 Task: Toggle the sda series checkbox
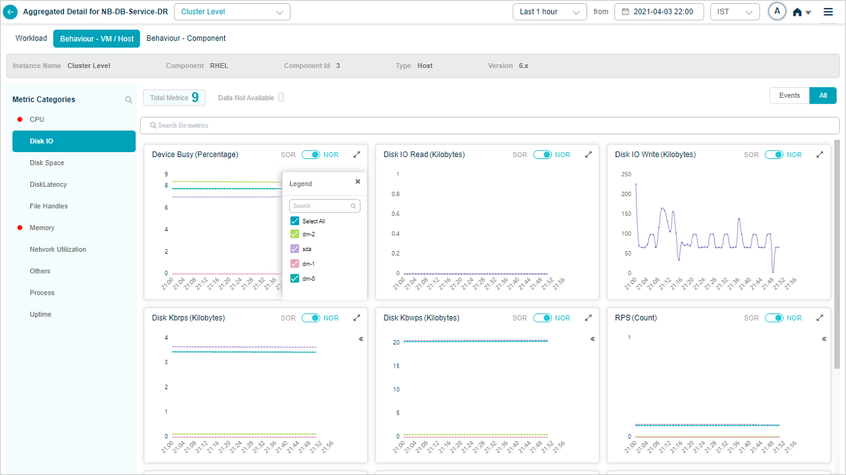pos(295,249)
